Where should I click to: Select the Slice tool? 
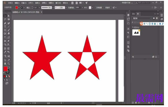(x=9, y=60)
